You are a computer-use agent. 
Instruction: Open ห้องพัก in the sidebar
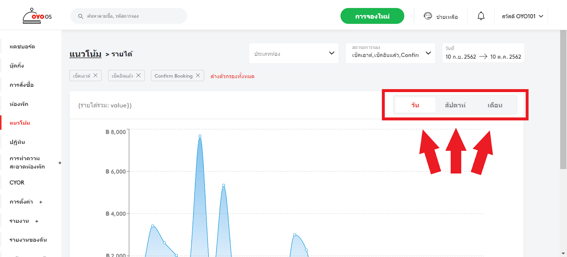19,104
